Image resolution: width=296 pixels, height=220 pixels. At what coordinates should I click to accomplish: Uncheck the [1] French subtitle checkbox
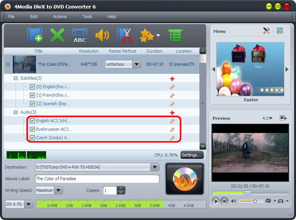pos(32,95)
